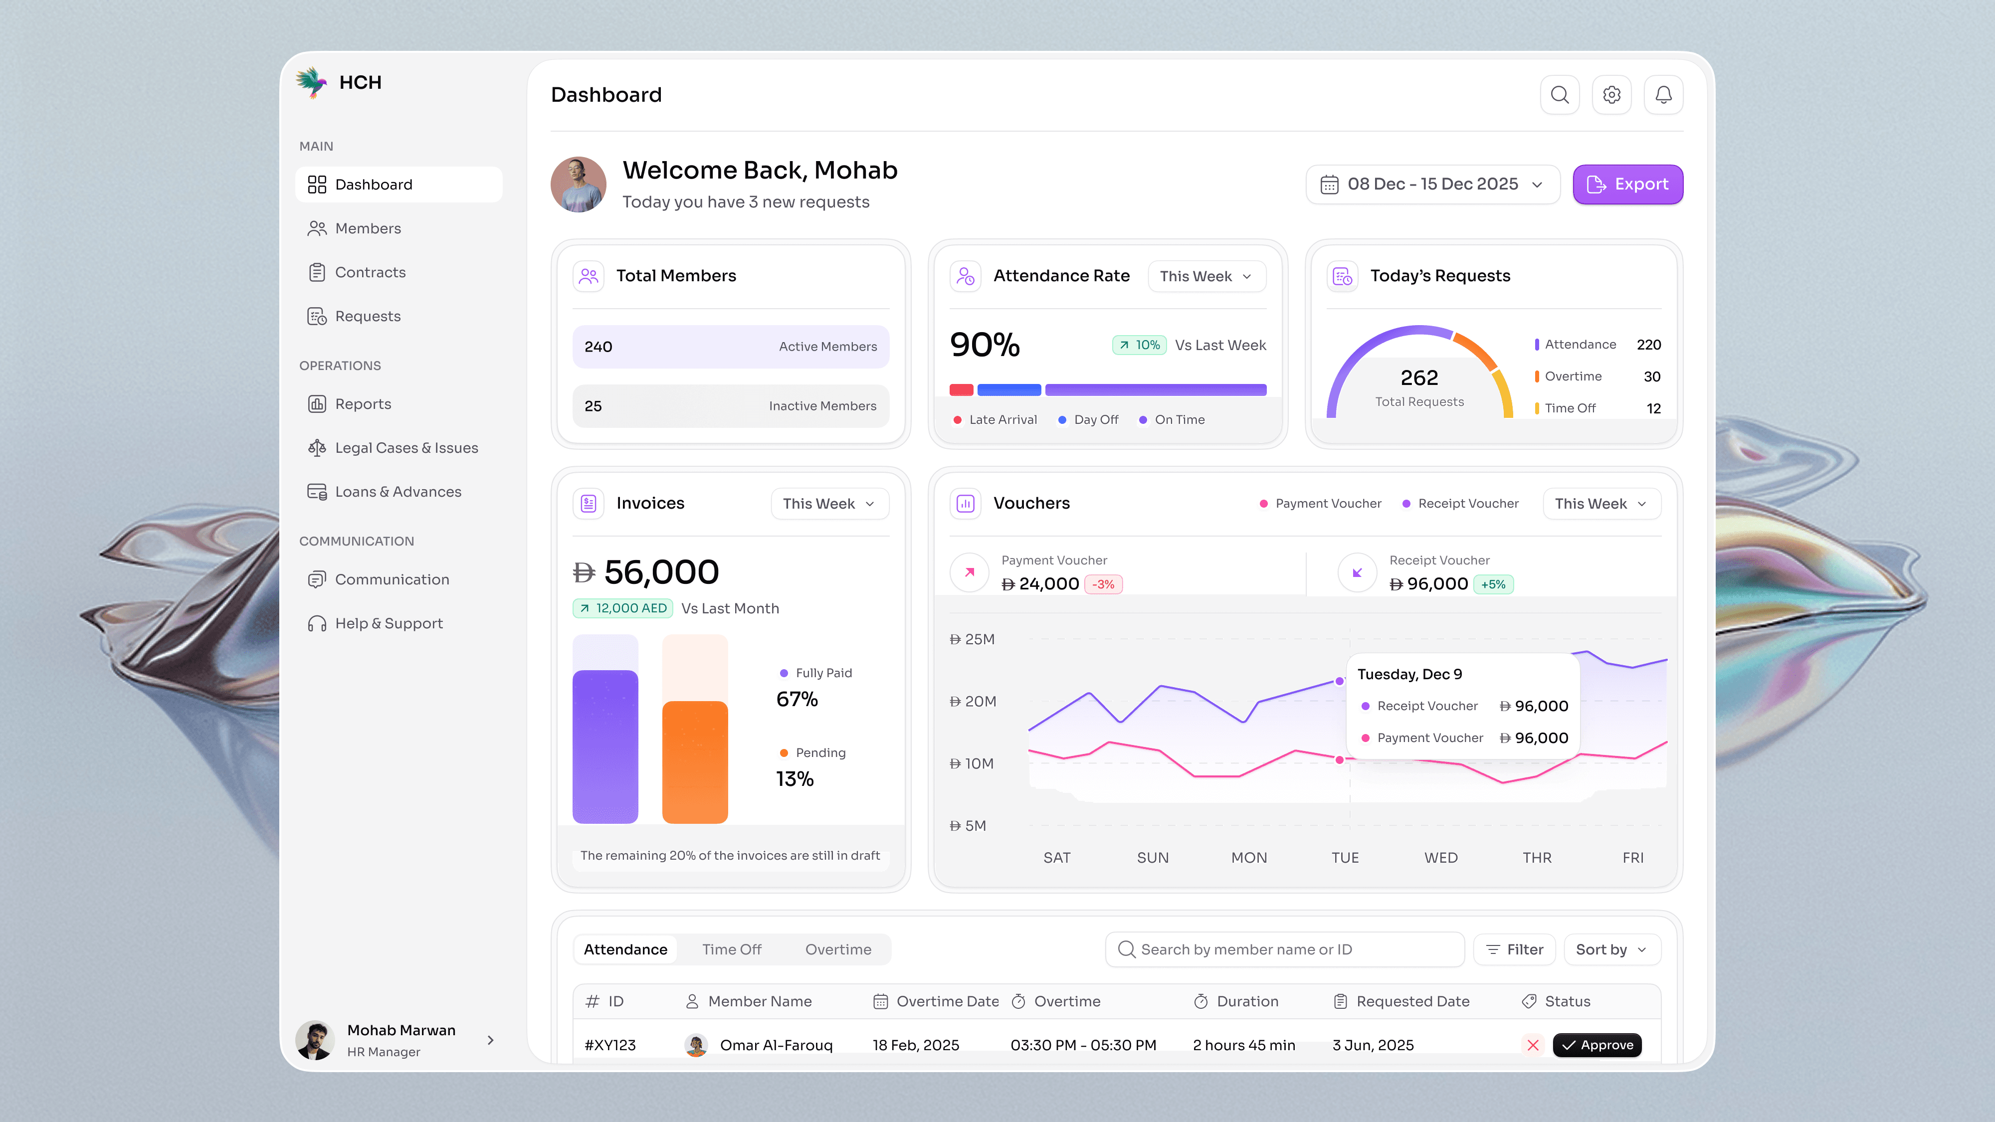Open Reports in sidebar
The image size is (1995, 1122).
click(x=399, y=404)
